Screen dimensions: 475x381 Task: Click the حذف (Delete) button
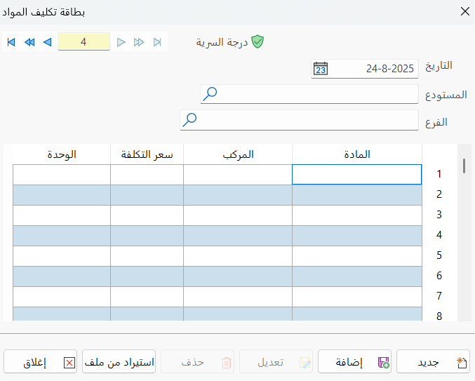(198, 361)
